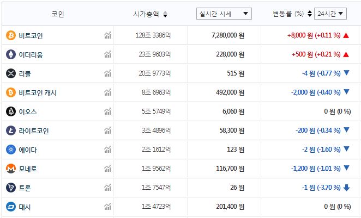Click the 코인 column header
361x218 pixels.
tap(57, 14)
